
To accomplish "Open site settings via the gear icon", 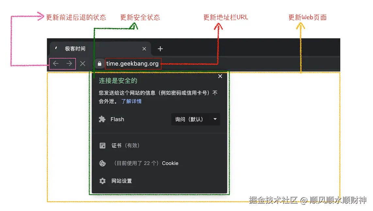I will pos(102,181).
